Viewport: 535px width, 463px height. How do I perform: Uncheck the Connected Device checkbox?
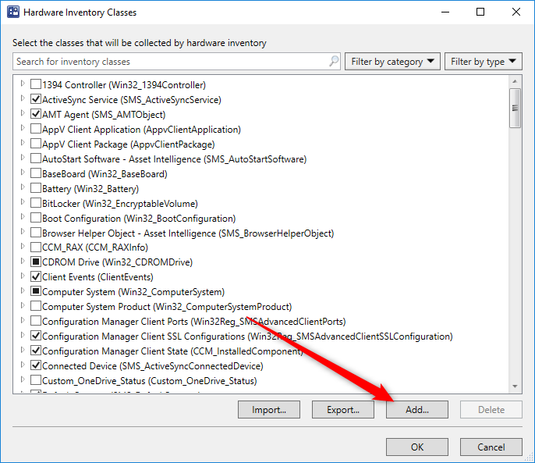[36, 365]
